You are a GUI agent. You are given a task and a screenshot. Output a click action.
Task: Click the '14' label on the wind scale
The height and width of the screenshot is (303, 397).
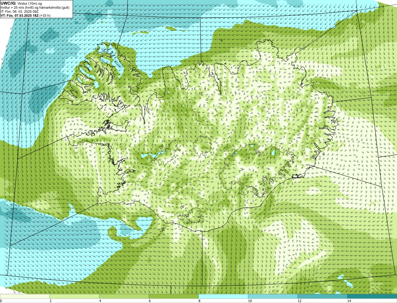[349, 301]
